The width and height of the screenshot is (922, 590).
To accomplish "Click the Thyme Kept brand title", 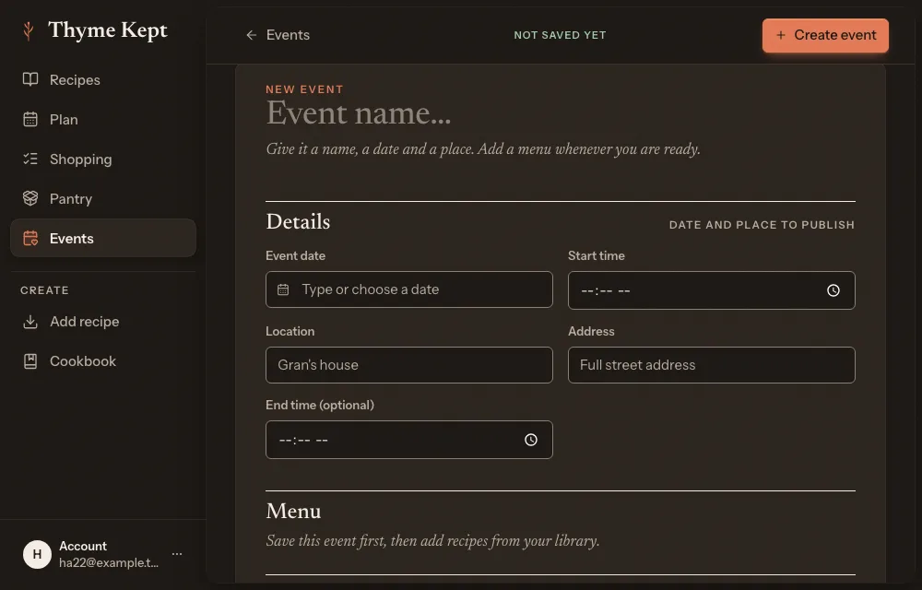I will tap(108, 30).
